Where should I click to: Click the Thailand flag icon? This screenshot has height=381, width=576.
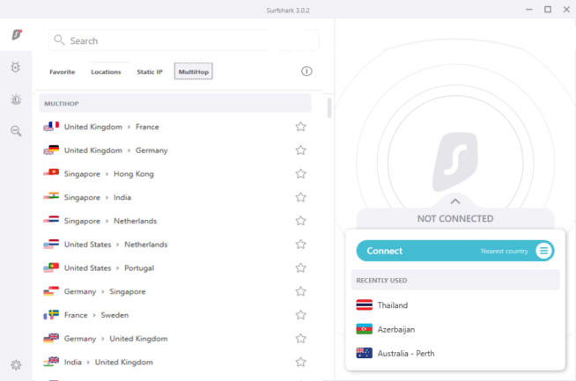(x=364, y=305)
